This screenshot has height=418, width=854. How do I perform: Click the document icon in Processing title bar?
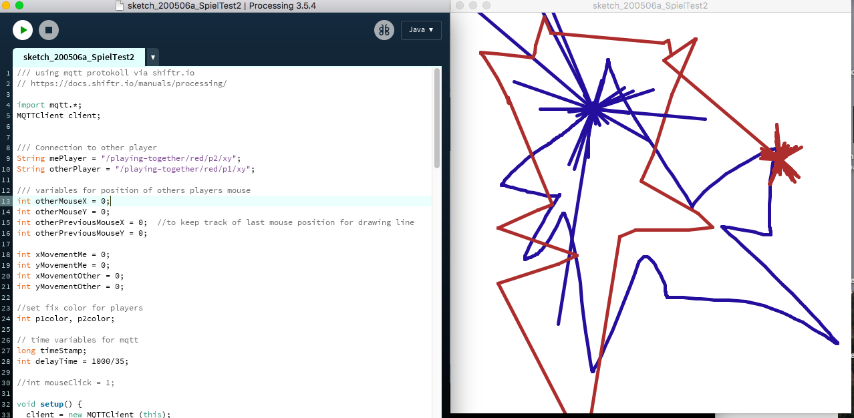(120, 5)
